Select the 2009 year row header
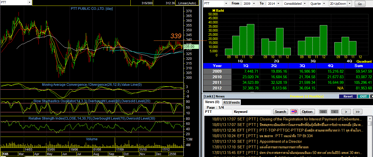The image size is (373, 157). pos(217,71)
